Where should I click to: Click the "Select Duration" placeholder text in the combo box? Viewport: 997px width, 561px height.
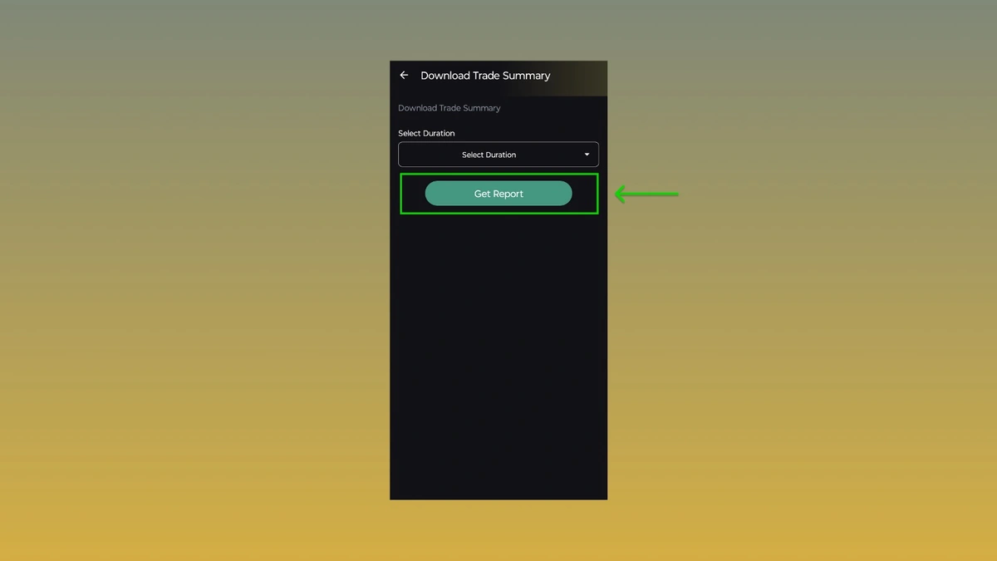(489, 155)
